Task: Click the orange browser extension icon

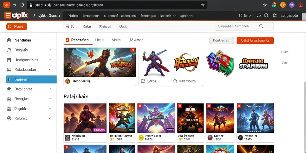Action: [283, 5]
